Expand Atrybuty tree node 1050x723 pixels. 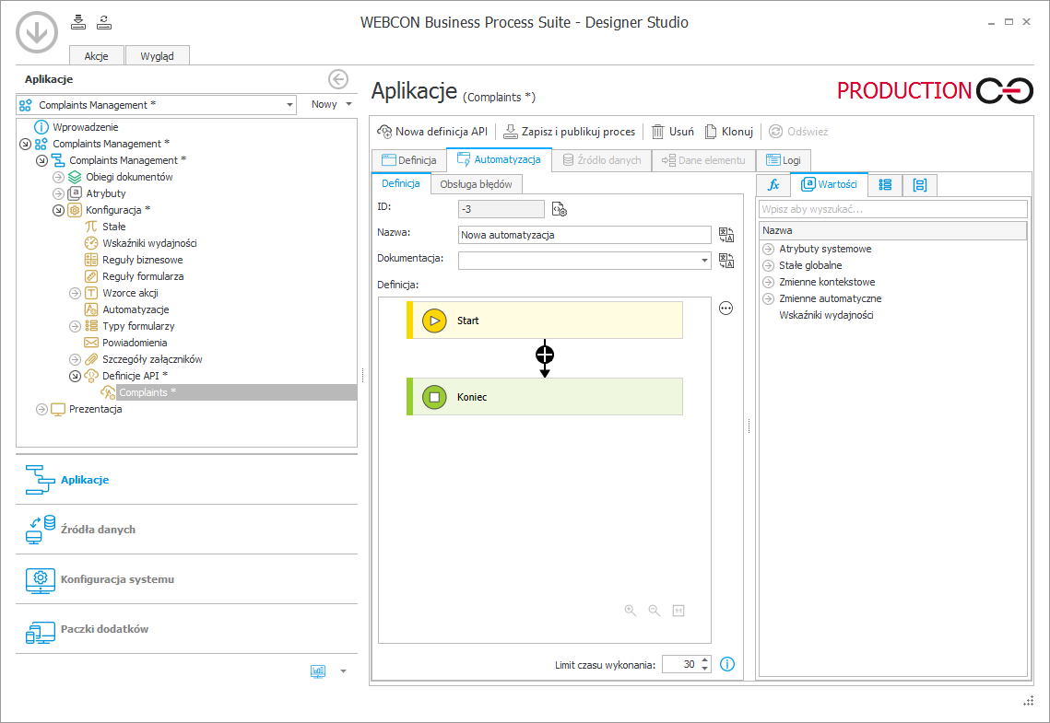58,194
